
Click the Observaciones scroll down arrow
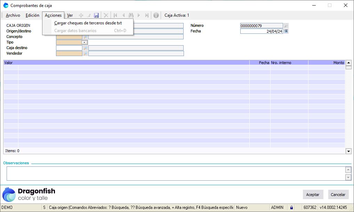[x=348, y=178]
